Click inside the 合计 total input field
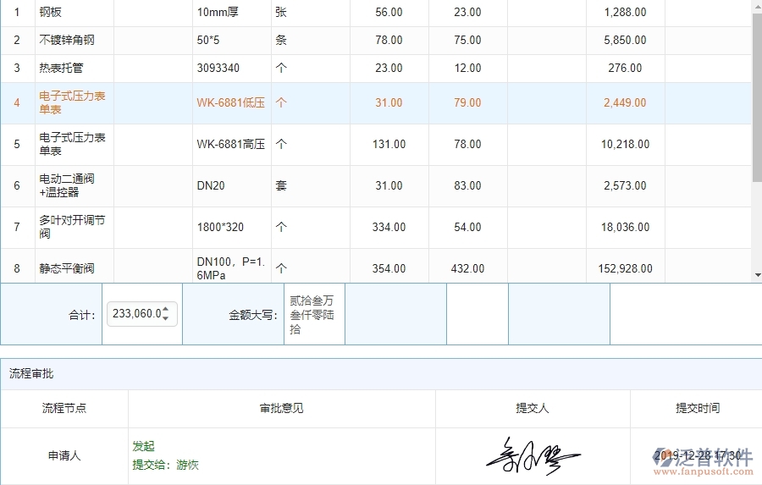 [x=135, y=313]
